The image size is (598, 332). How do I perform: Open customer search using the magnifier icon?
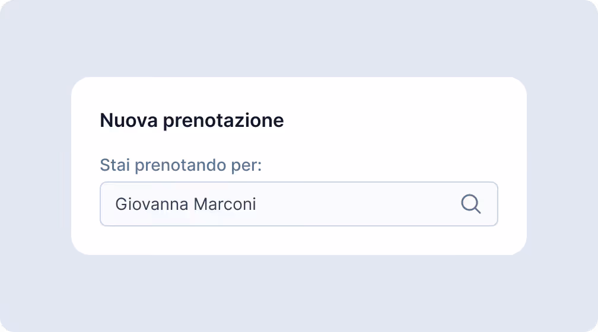[470, 204]
